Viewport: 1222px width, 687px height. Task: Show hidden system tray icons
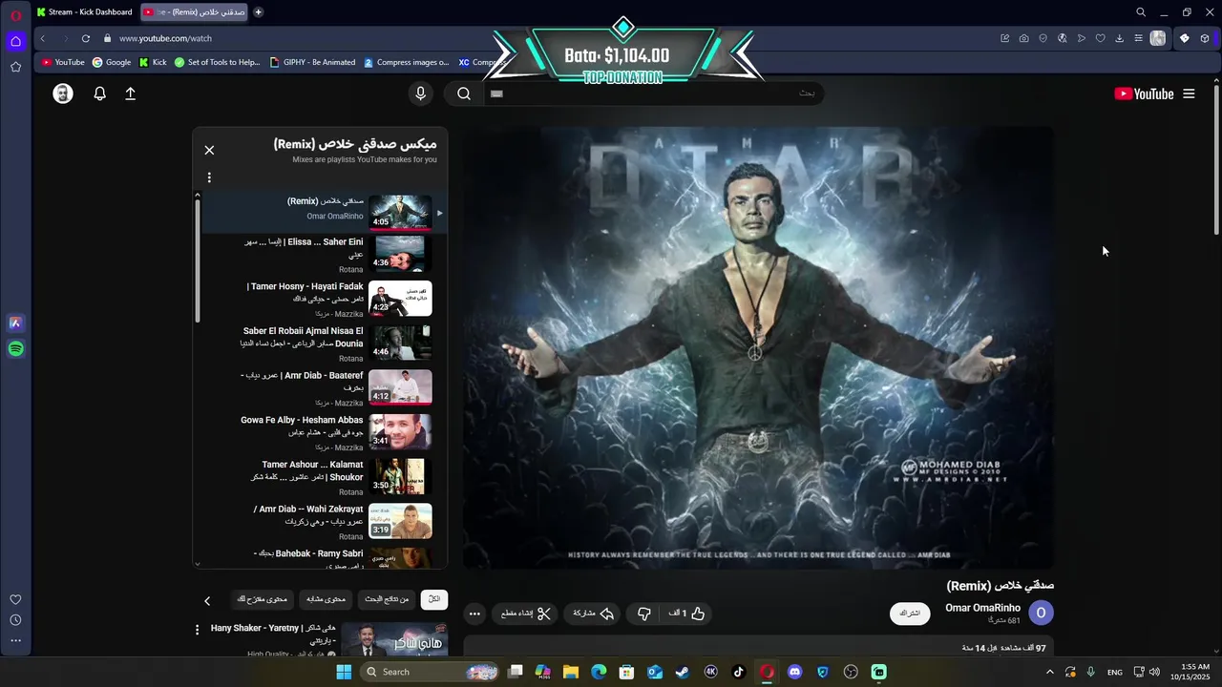1050,672
